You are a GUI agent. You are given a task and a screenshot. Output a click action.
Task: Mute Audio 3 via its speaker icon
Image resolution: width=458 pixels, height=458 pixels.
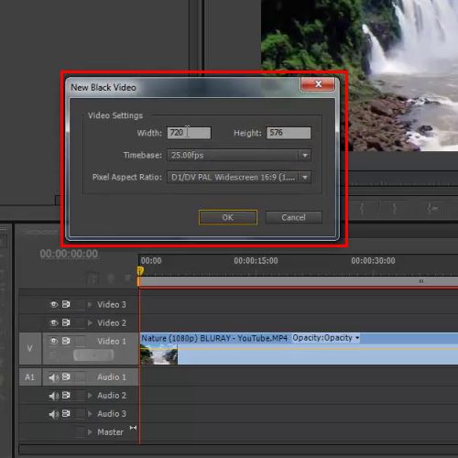53,414
